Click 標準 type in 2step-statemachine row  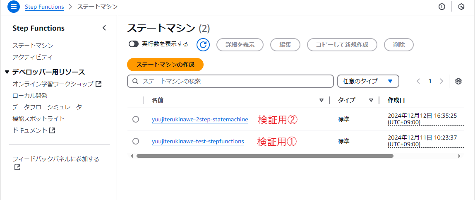344,119
